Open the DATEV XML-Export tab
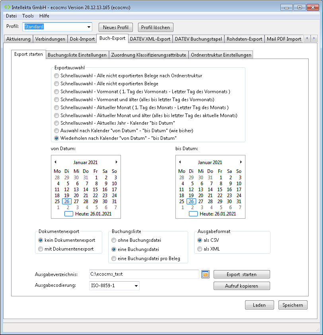This screenshot has width=323, height=335. point(150,39)
